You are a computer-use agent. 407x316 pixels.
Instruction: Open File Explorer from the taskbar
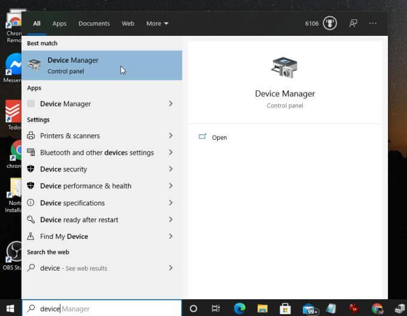point(262,308)
